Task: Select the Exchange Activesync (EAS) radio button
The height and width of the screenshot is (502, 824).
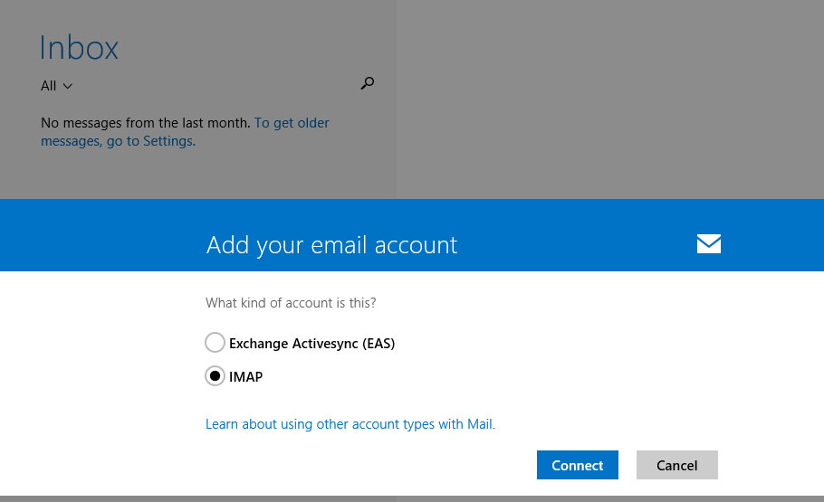Action: click(x=215, y=343)
